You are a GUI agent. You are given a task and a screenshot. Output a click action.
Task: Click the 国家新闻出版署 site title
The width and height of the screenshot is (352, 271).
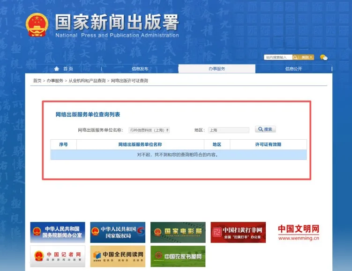tap(117, 22)
